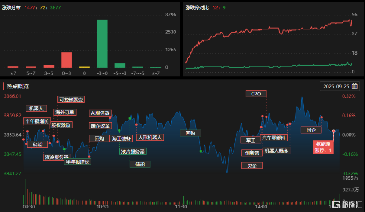Click the 0.32% positive axis value
The image size is (365, 212).
pos(349,96)
